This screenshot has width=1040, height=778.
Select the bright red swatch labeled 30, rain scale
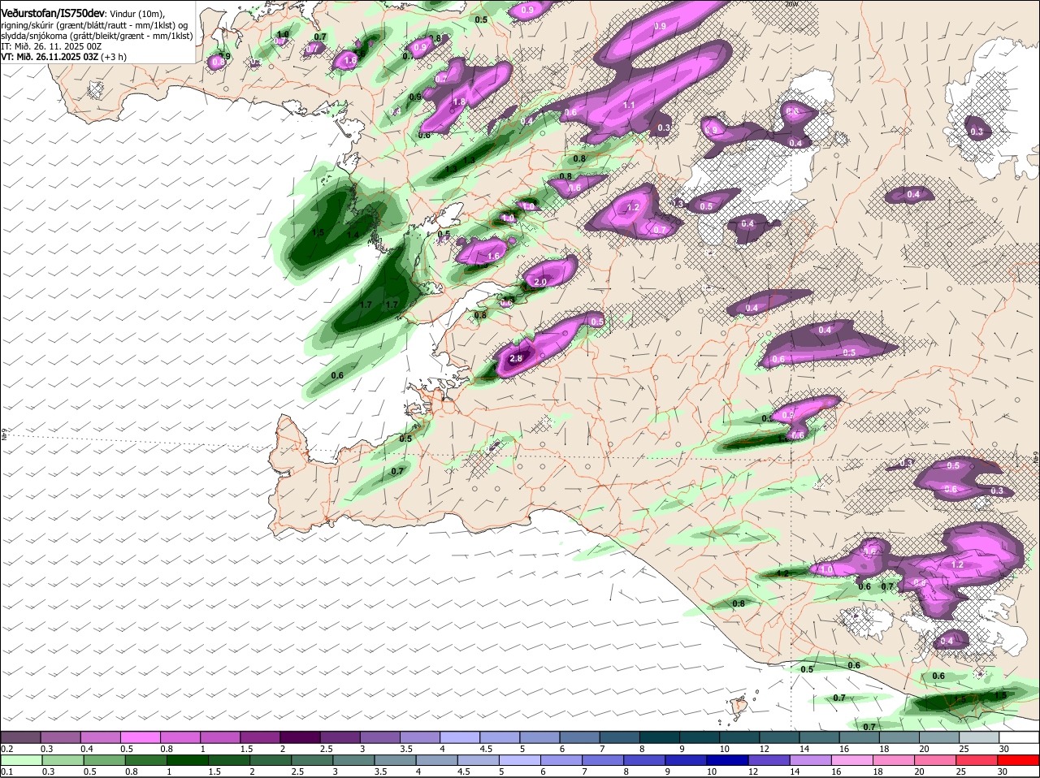pyautogui.click(x=1018, y=760)
